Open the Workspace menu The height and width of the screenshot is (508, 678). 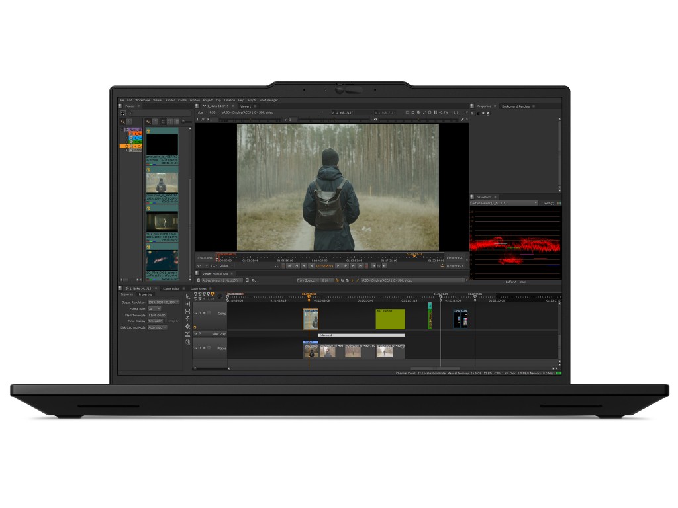click(143, 100)
